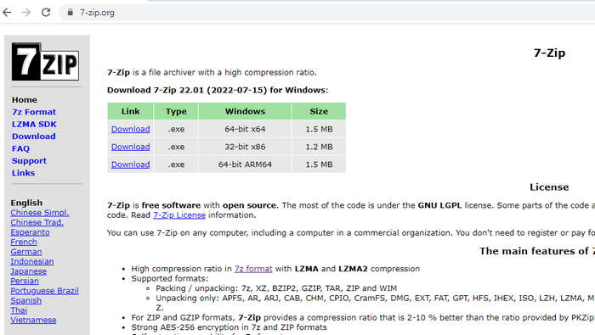Open the FAQ sidebar item
The height and width of the screenshot is (335, 595).
[x=20, y=148]
